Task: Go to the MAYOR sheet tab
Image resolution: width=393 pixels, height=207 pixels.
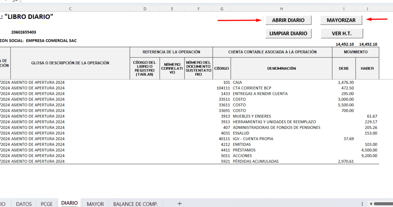Action: pyautogui.click(x=95, y=204)
